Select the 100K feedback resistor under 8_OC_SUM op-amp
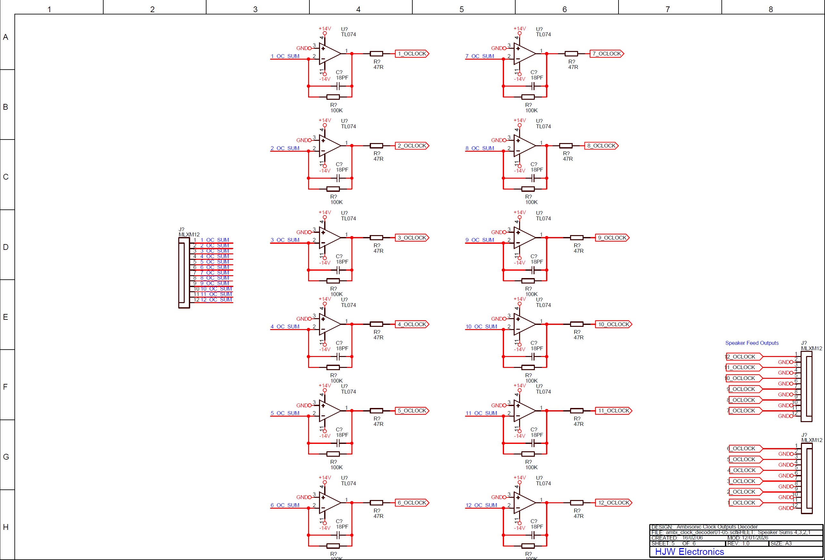 [x=528, y=189]
